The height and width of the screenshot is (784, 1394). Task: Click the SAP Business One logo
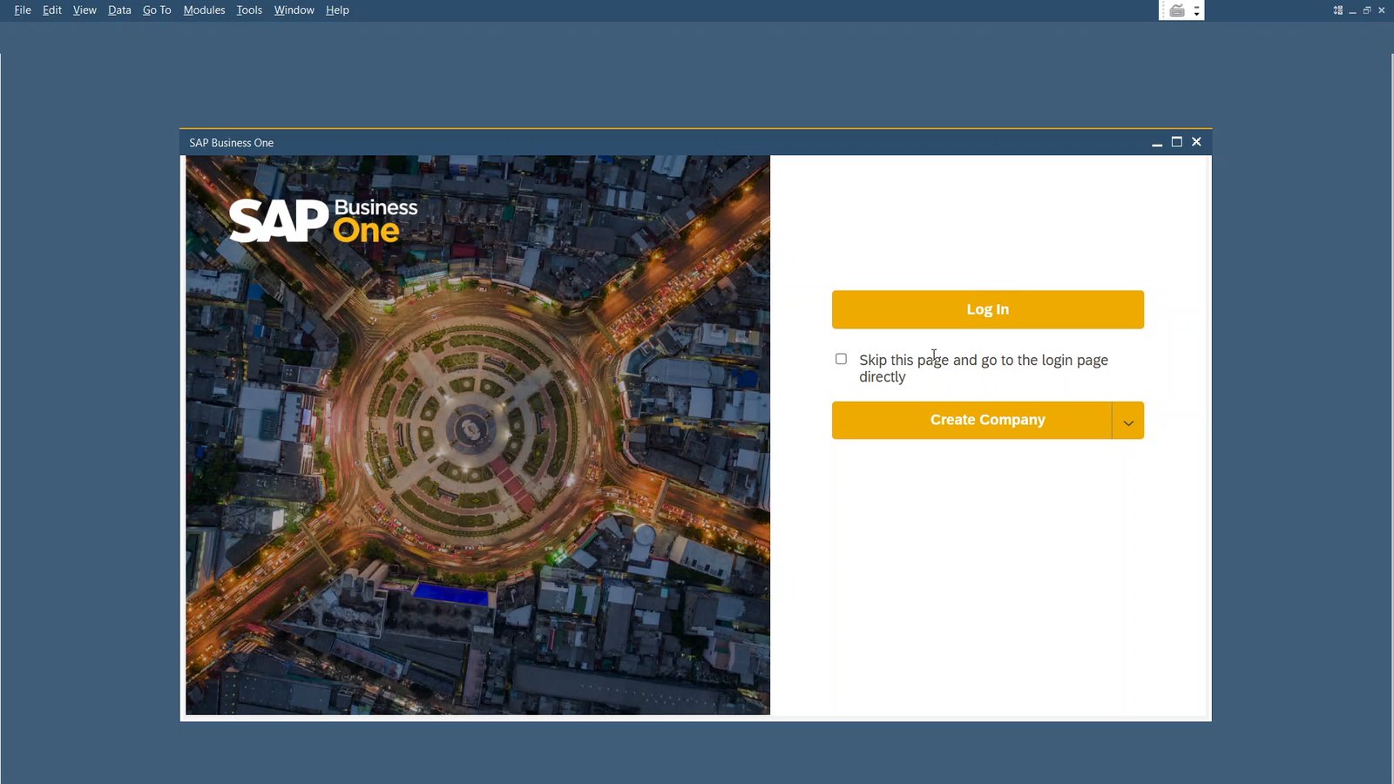point(323,221)
